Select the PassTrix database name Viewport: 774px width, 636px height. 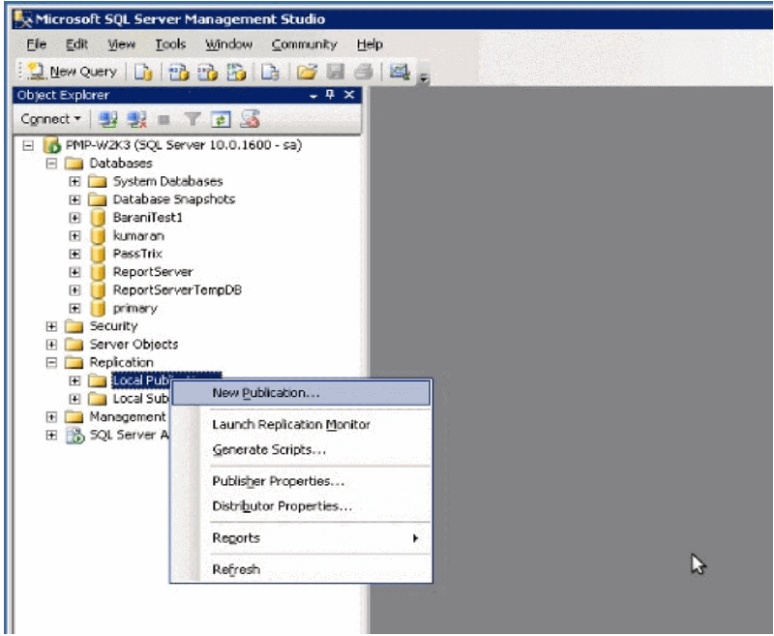(137, 254)
